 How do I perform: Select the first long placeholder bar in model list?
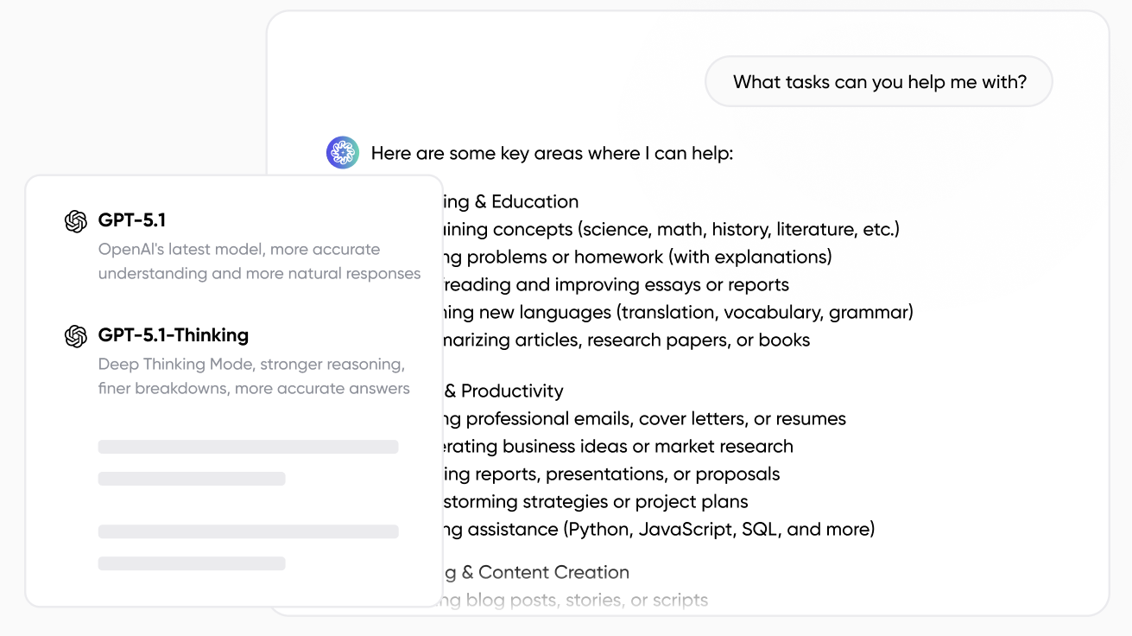pyautogui.click(x=248, y=447)
